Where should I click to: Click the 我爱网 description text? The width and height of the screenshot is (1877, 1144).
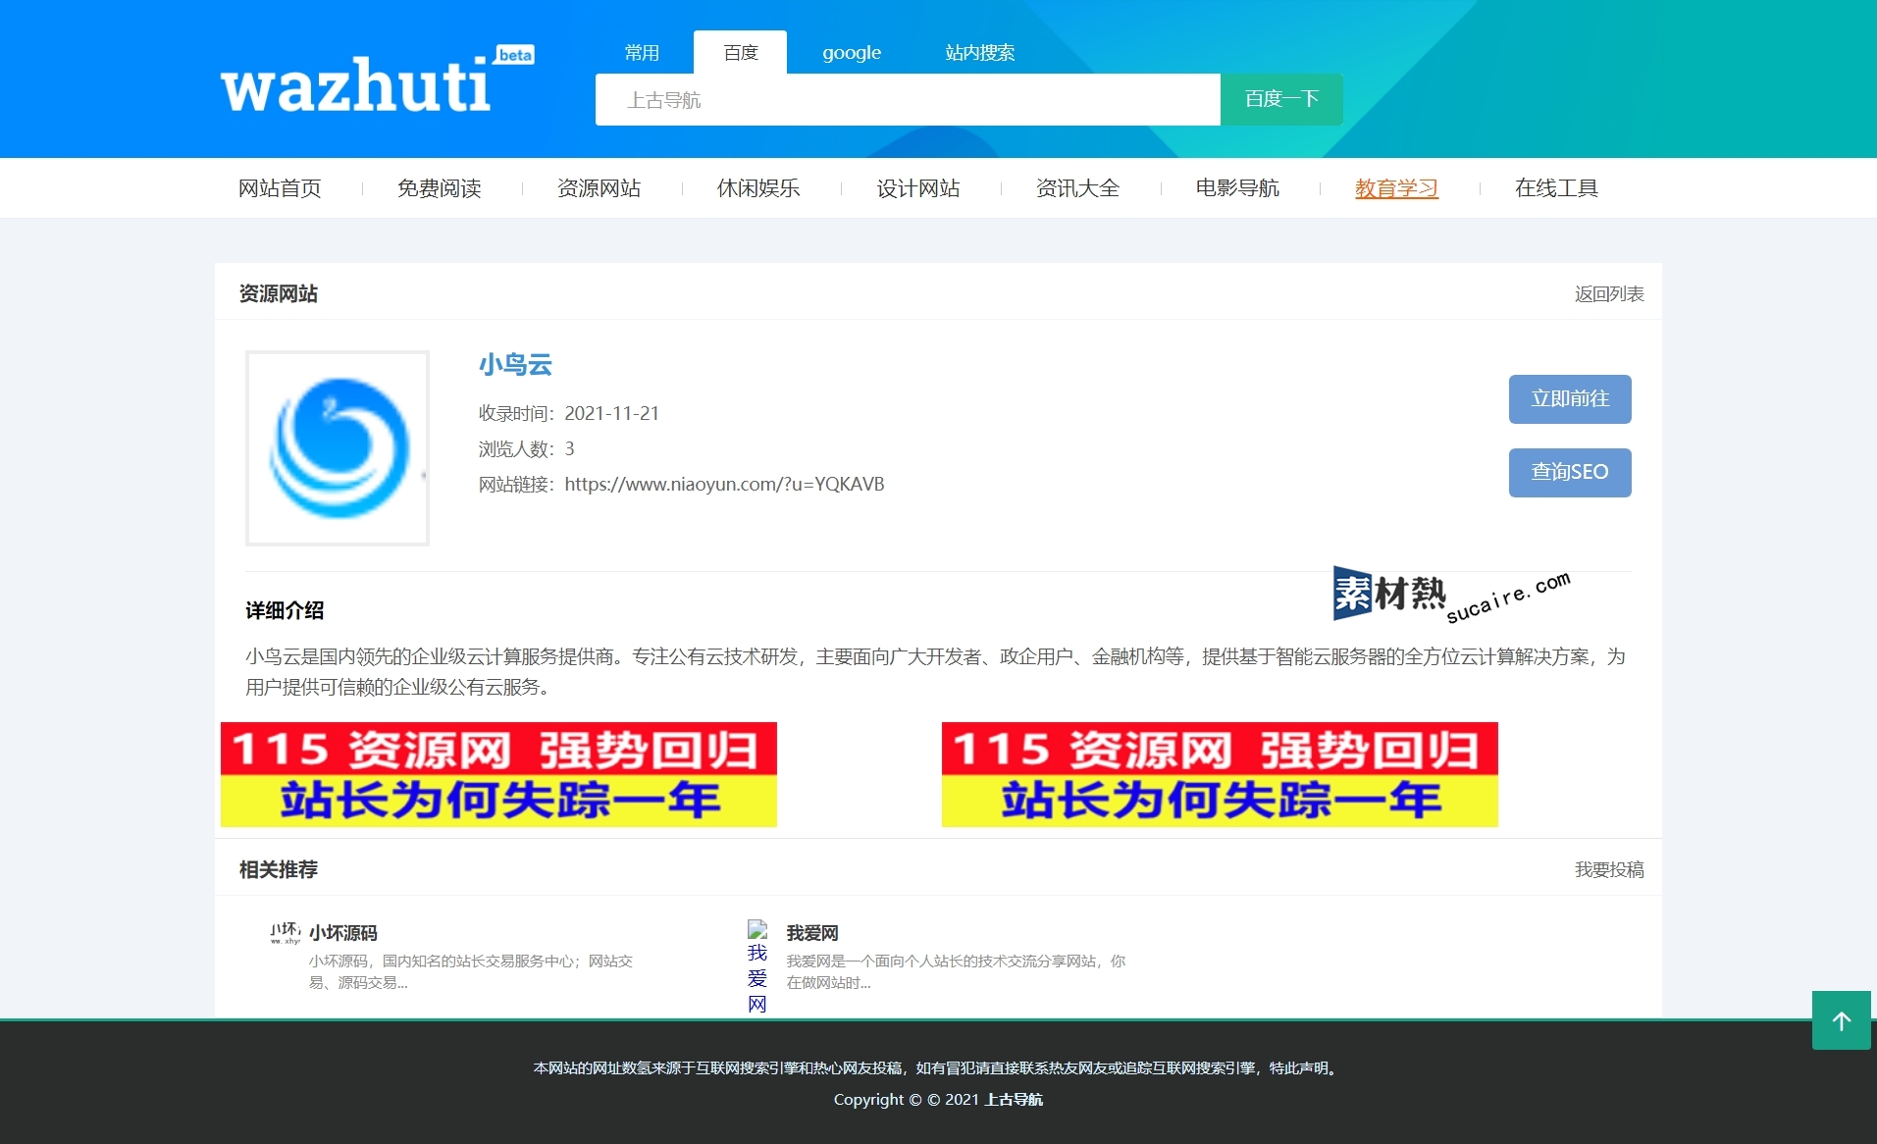click(x=956, y=971)
